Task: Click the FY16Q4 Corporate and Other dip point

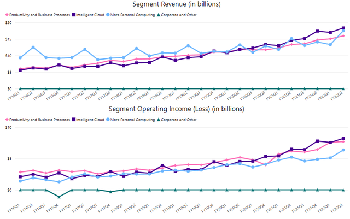Action: tap(59, 197)
